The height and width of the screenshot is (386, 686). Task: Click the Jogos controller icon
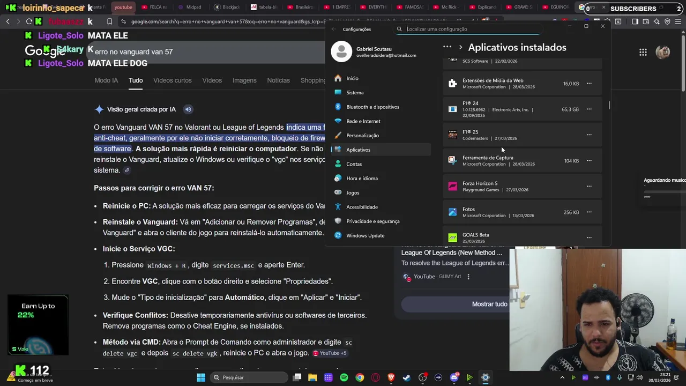click(338, 192)
